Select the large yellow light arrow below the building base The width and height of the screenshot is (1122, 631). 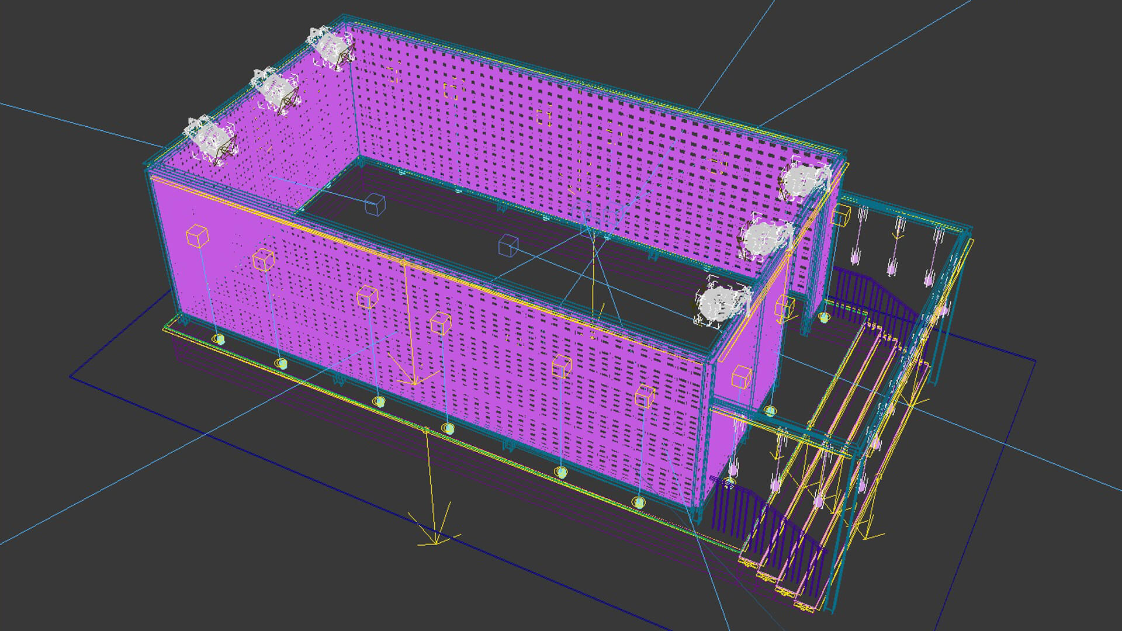[x=434, y=487]
